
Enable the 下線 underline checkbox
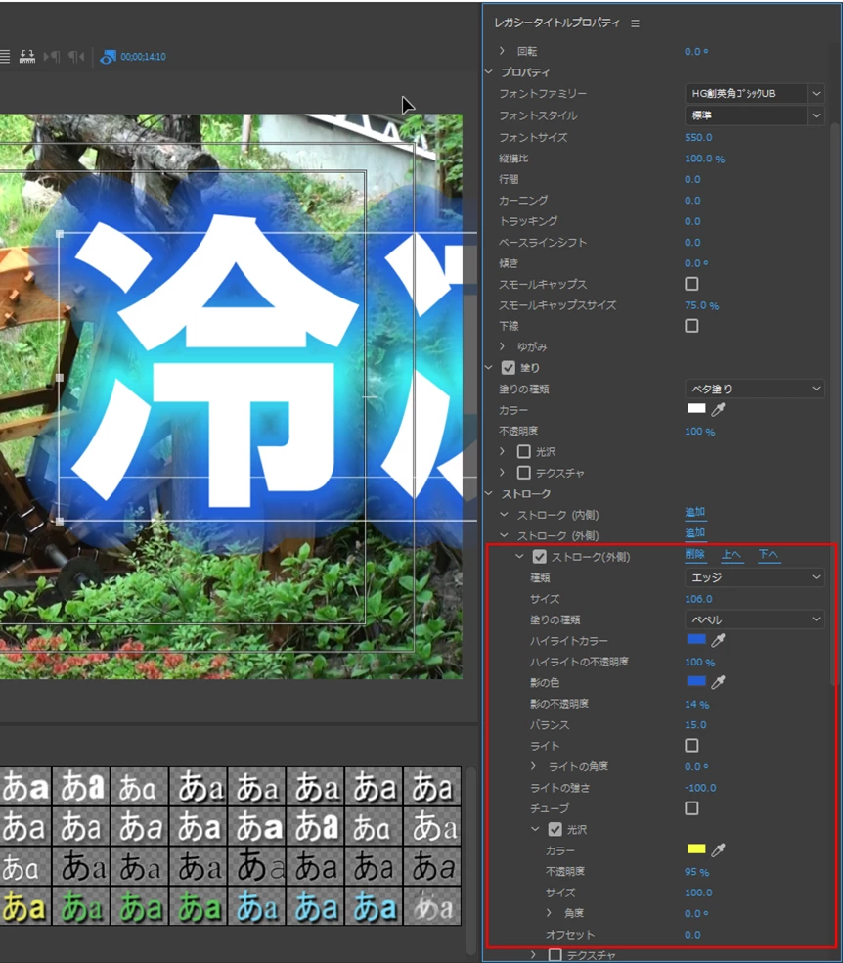click(691, 326)
